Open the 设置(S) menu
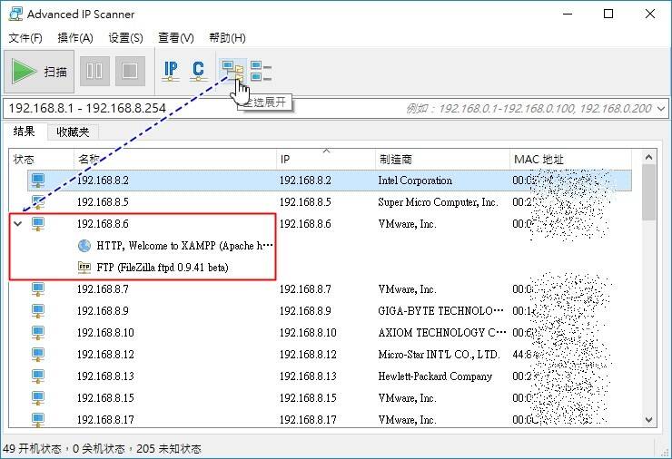Image resolution: width=672 pixels, height=459 pixels. pos(125,38)
